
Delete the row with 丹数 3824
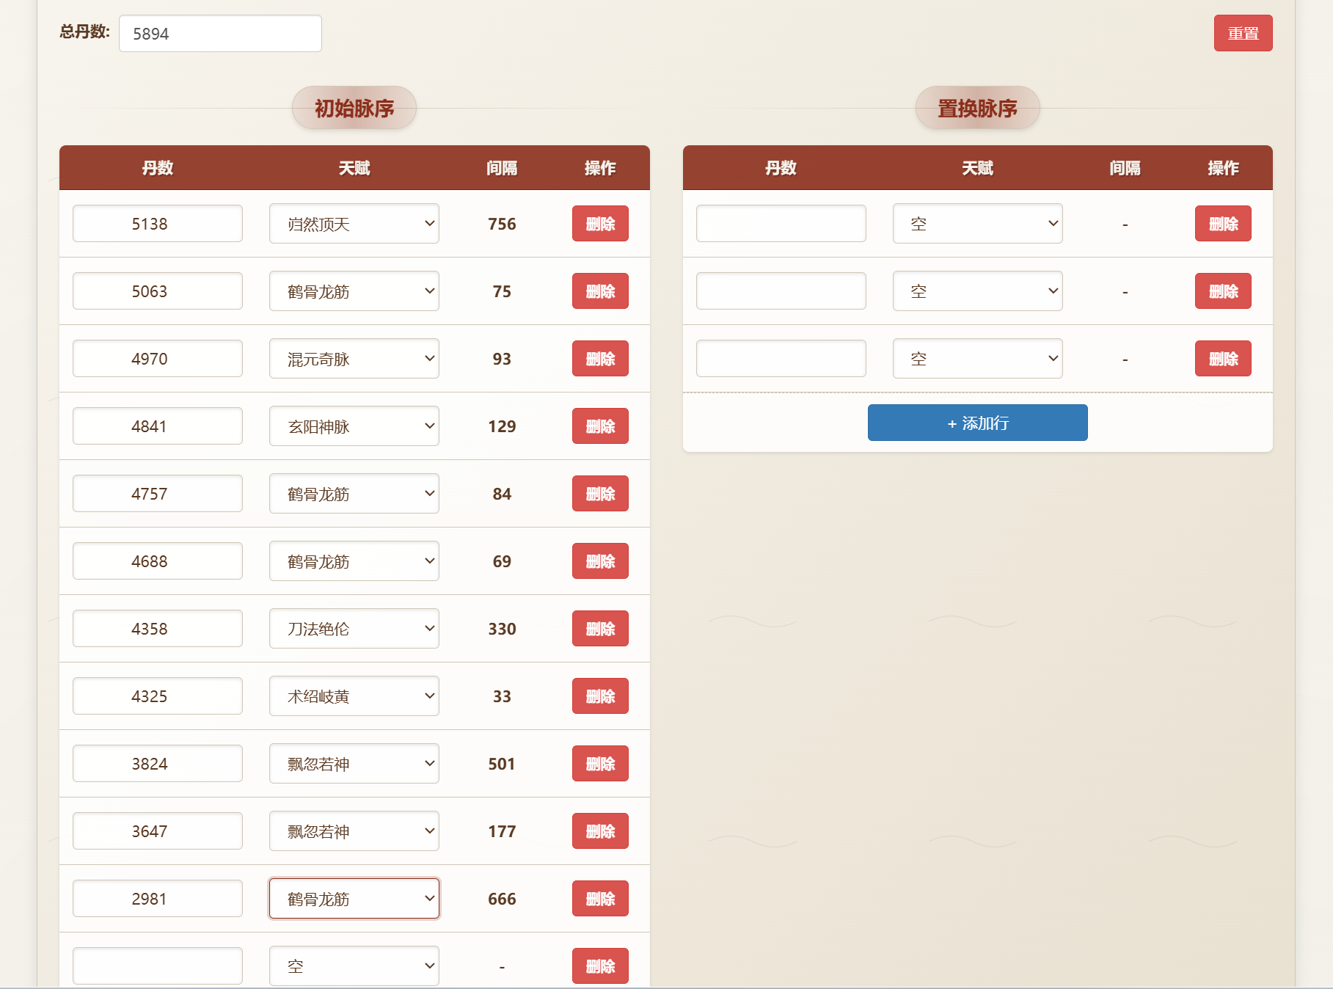(x=599, y=764)
